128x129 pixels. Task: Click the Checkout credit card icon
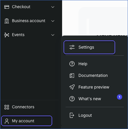7,7
